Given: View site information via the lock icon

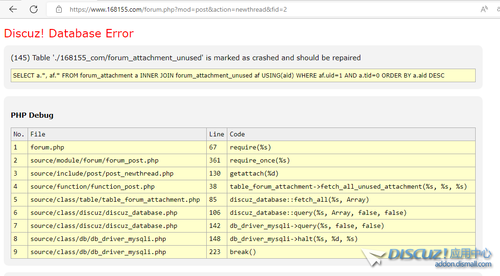Looking at the screenshot, I should (58, 9).
